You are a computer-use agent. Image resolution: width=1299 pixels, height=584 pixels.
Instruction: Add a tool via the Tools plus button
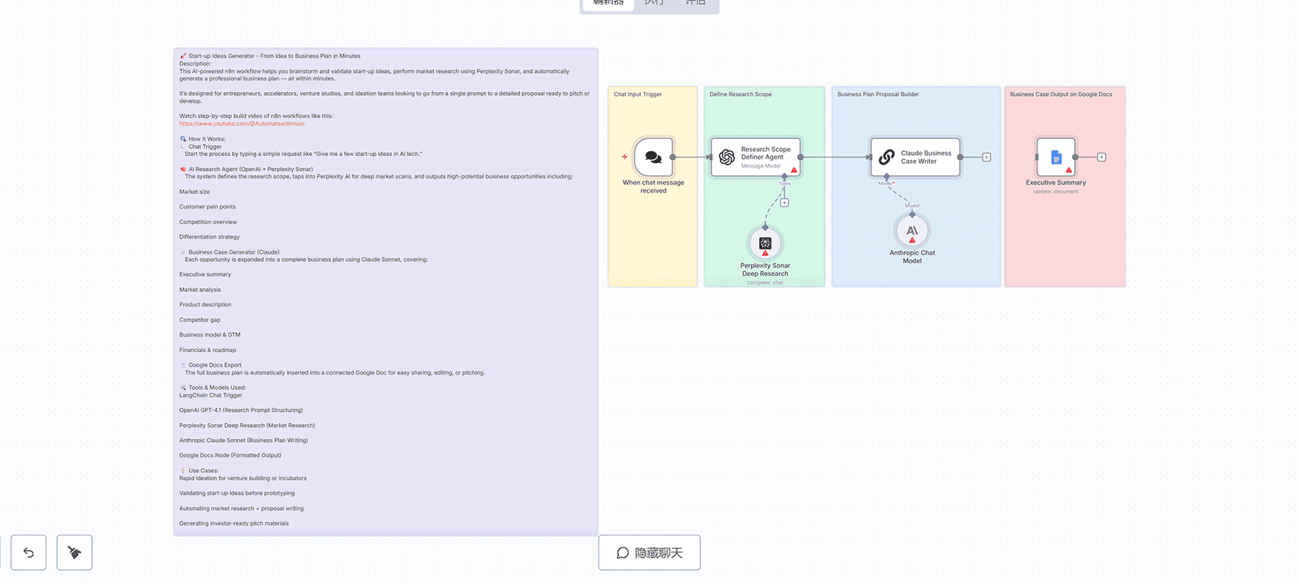point(784,203)
